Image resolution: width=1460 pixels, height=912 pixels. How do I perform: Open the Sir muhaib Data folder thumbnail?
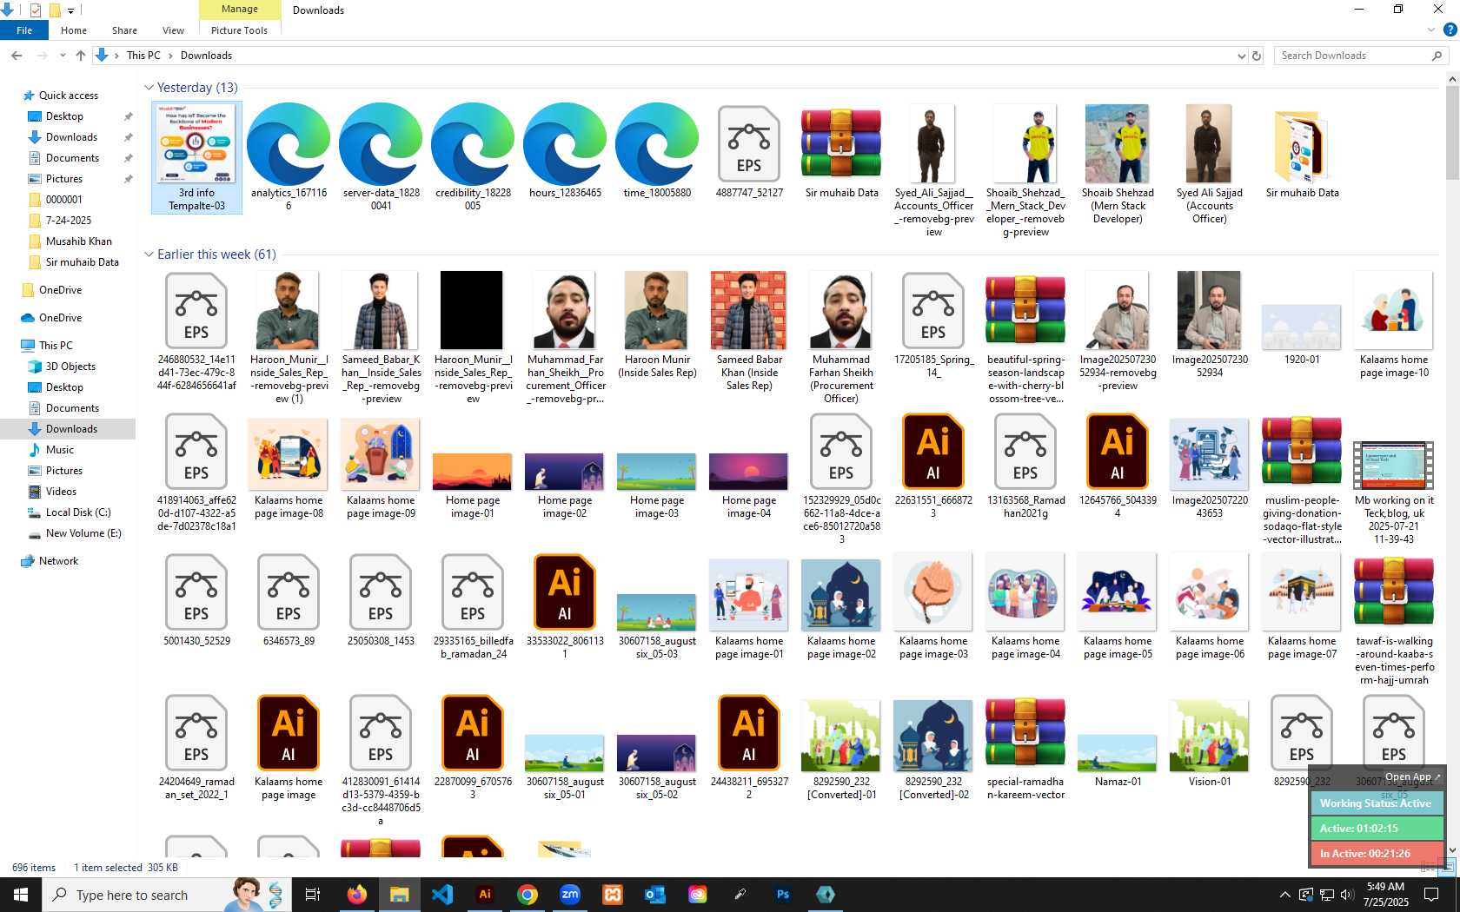tap(1302, 144)
